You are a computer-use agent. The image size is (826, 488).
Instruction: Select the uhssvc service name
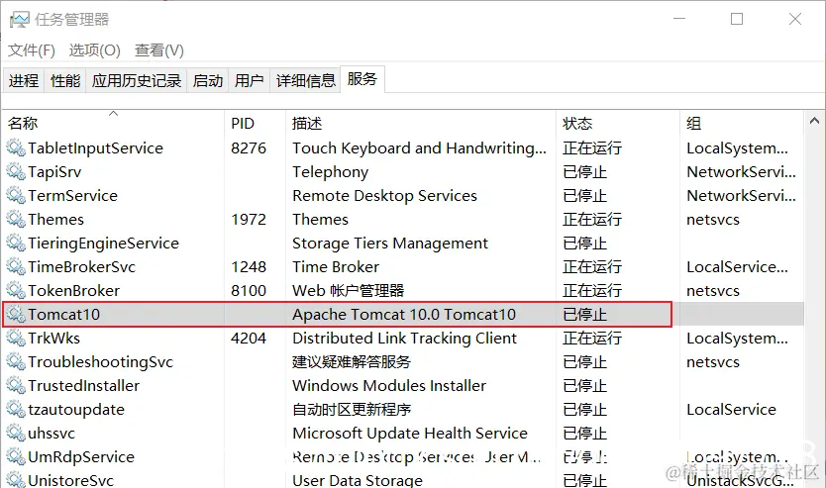pos(52,434)
